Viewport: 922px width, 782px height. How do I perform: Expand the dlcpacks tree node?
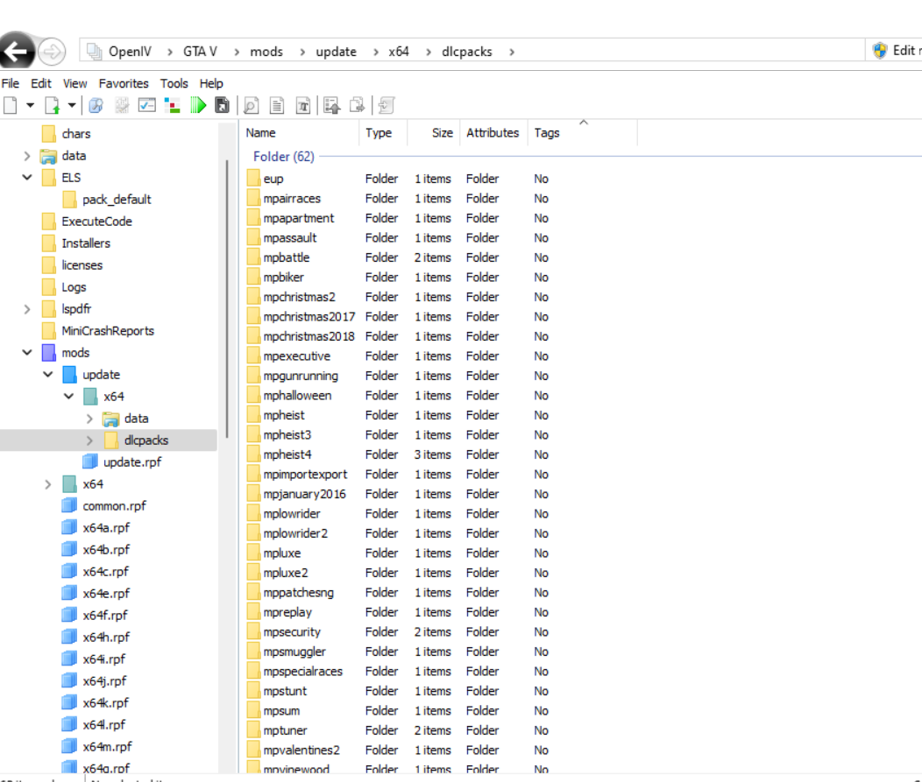[90, 440]
